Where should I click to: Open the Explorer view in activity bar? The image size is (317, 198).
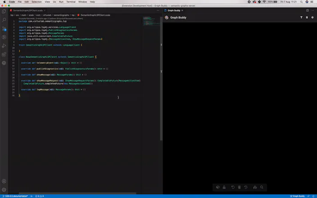tap(4, 12)
